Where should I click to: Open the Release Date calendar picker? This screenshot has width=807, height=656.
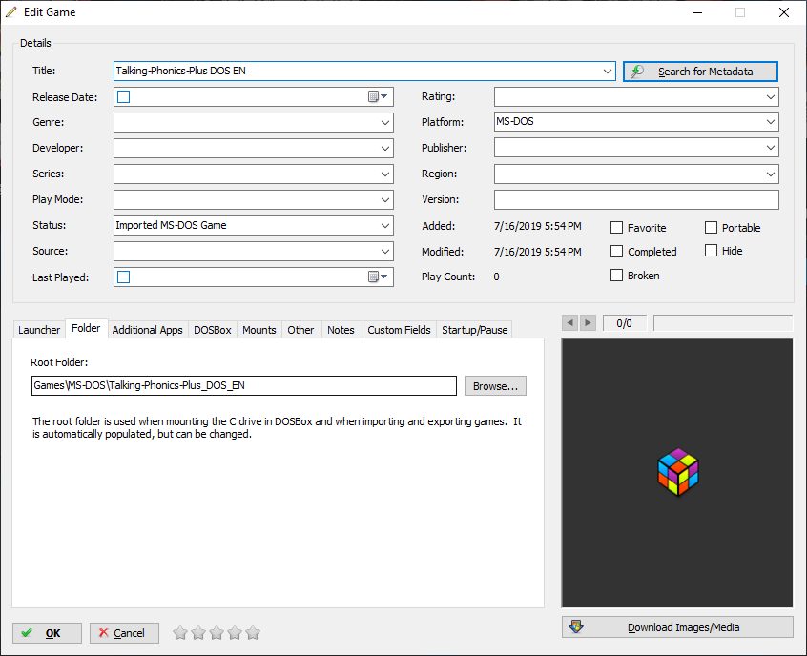point(379,96)
